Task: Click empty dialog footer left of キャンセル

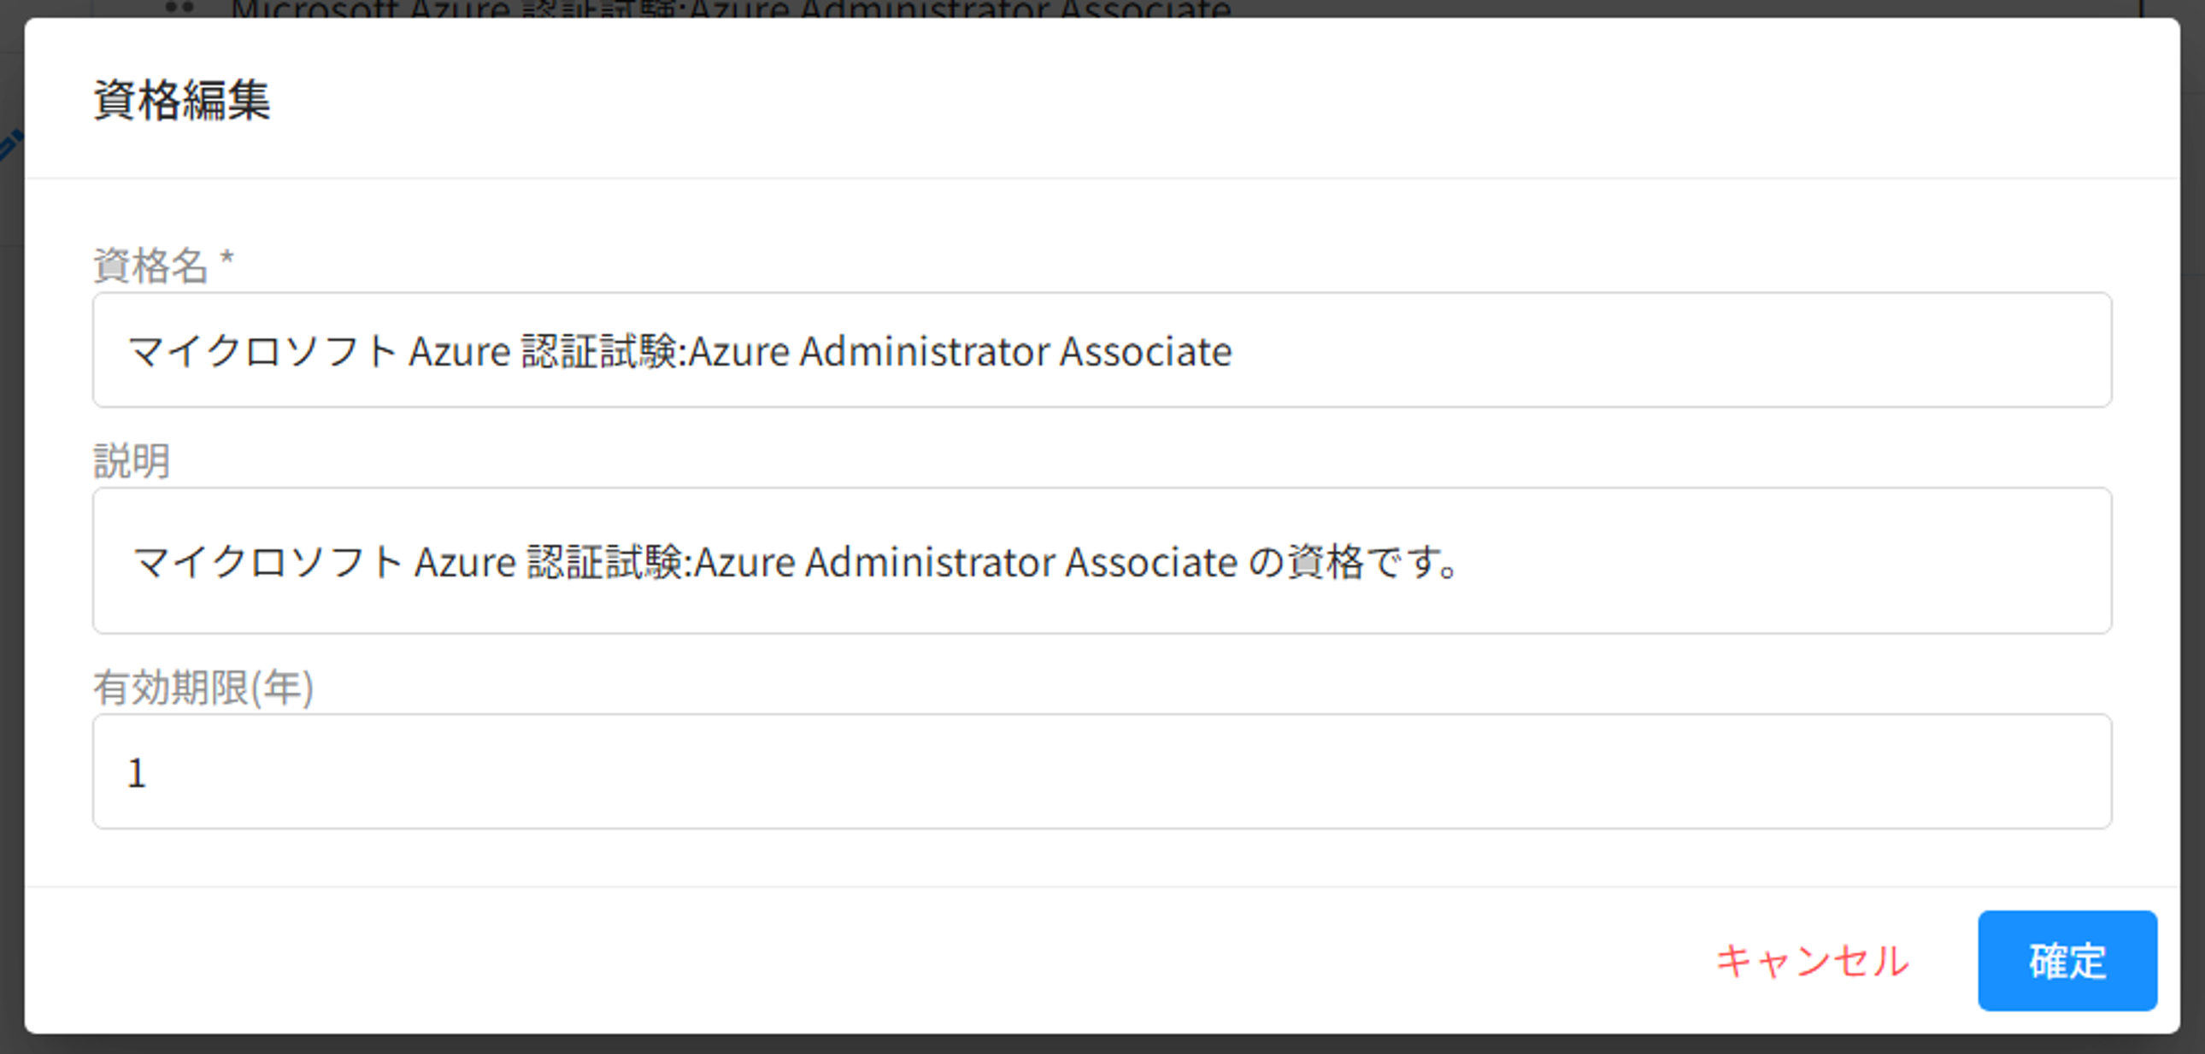Action: tap(856, 960)
